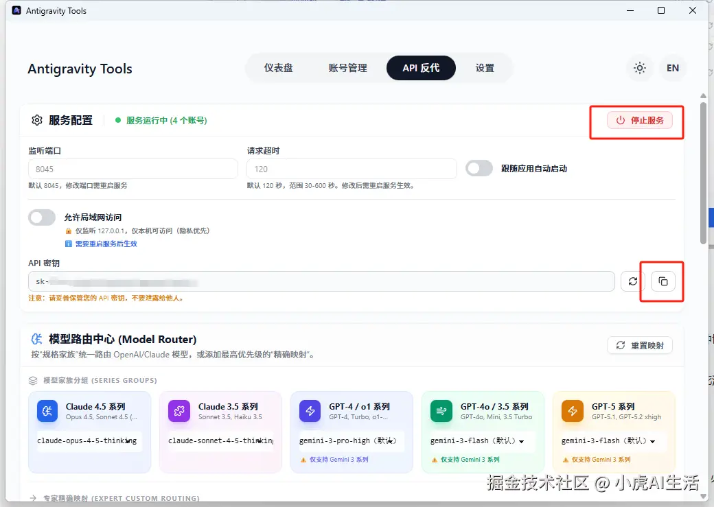Image resolution: width=714 pixels, height=507 pixels.
Task: Click the scrollbar up arrow
Action: tap(703, 96)
